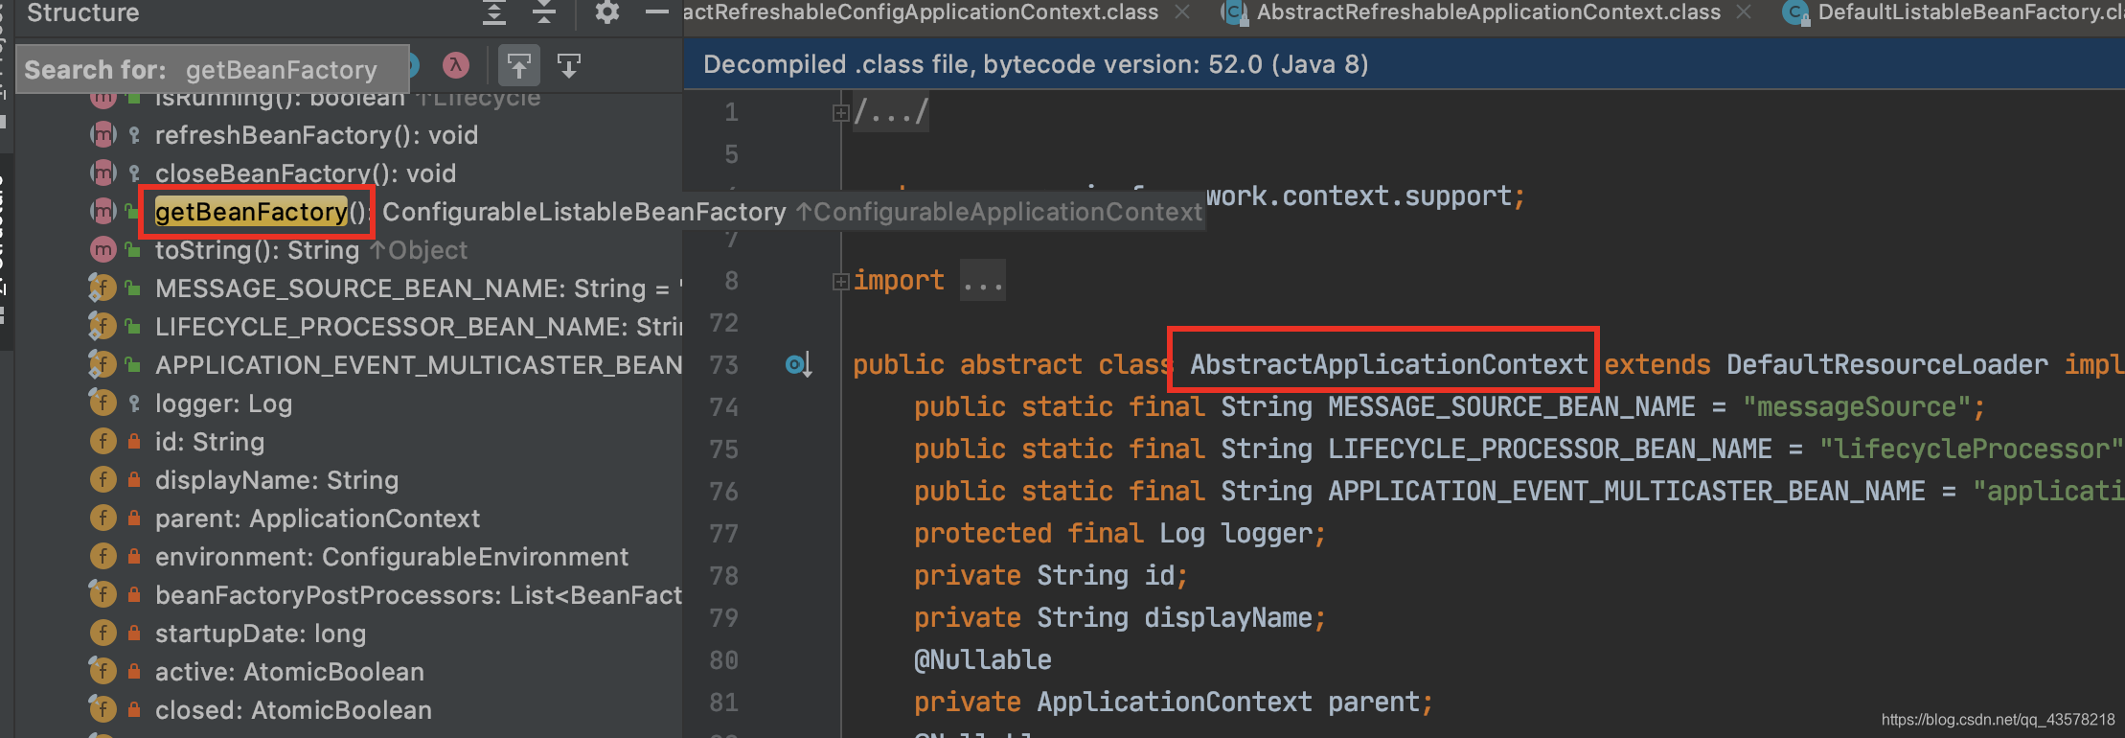This screenshot has height=738, width=2125.
Task: Click Log type on line 77
Action: [x=1182, y=533]
